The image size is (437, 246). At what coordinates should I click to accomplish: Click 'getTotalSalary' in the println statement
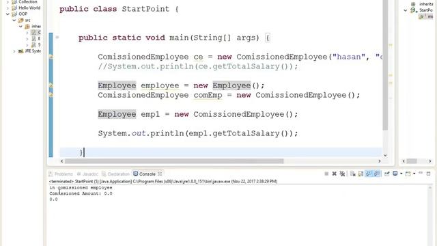(x=246, y=133)
